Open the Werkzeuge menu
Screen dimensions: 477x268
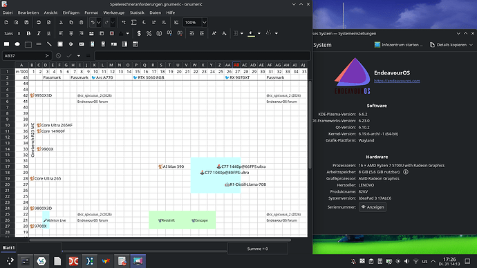click(114, 12)
